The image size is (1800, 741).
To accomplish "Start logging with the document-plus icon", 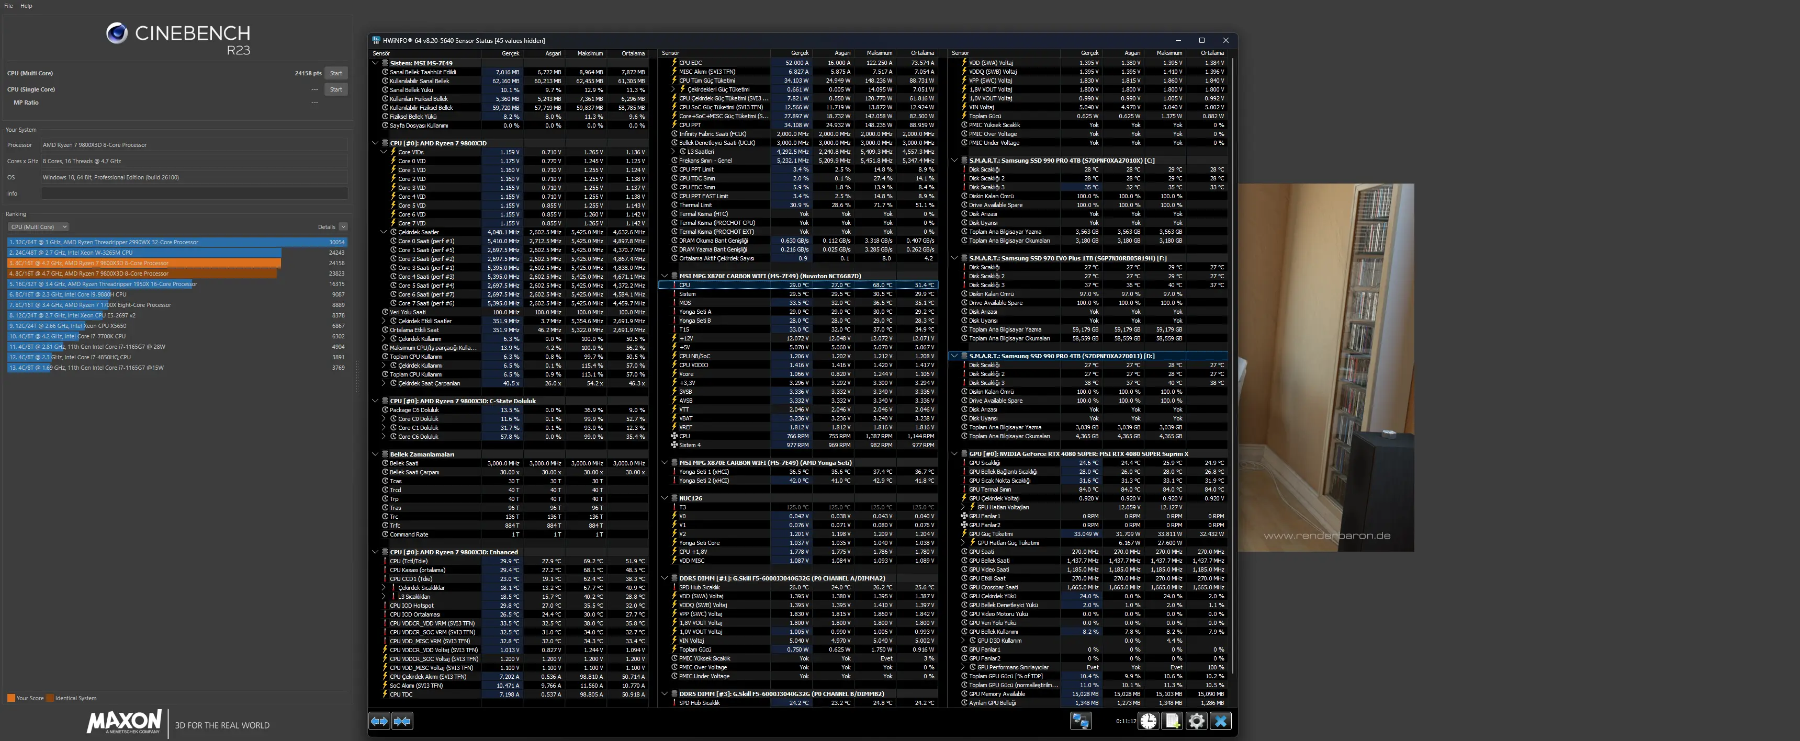I will point(1173,721).
